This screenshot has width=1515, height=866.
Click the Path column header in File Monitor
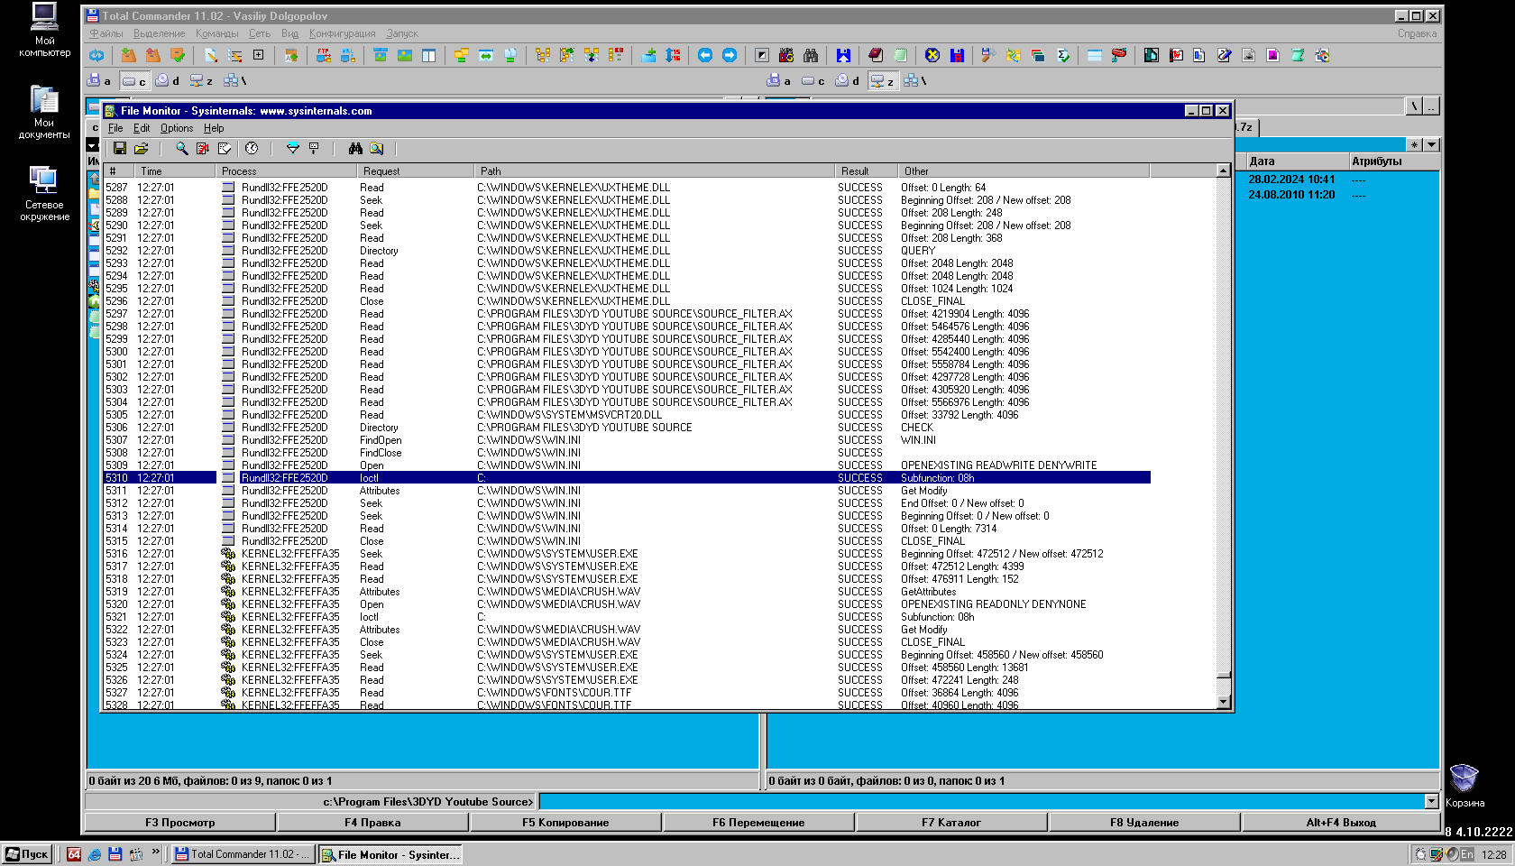(x=655, y=170)
